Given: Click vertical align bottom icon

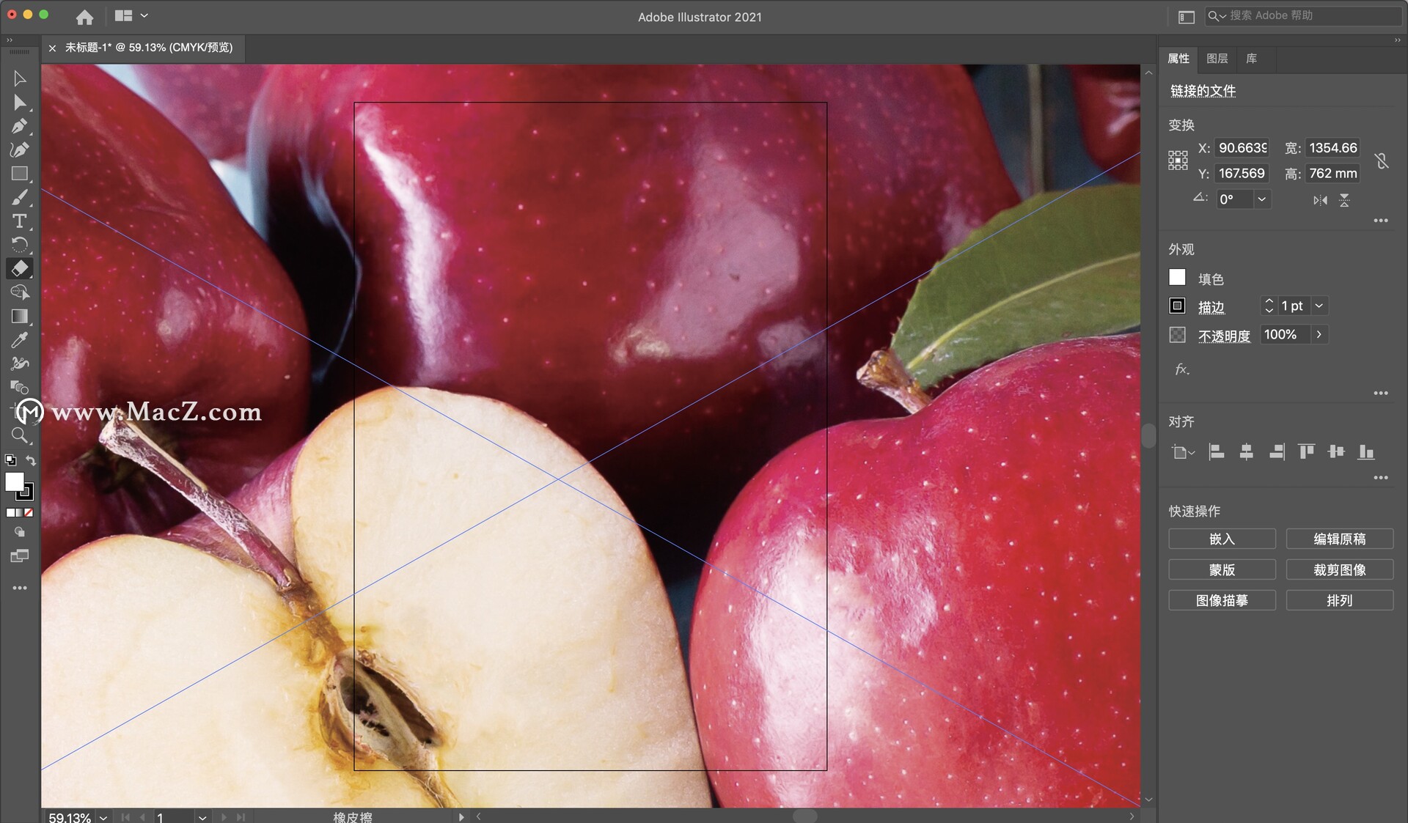Looking at the screenshot, I should 1365,452.
